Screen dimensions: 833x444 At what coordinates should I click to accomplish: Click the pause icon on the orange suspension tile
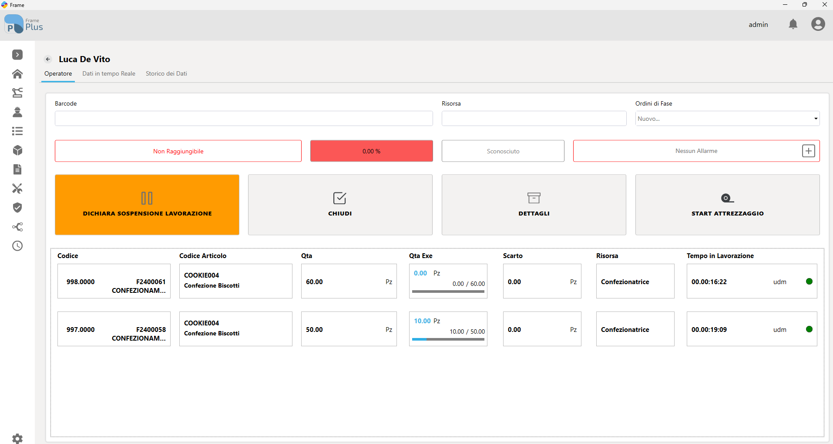pyautogui.click(x=147, y=198)
